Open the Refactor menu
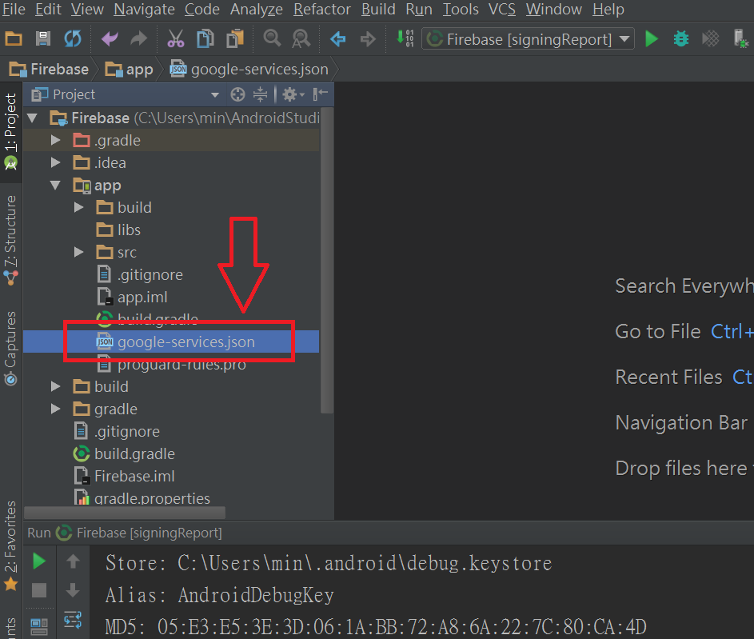Image resolution: width=754 pixels, height=639 pixels. [x=322, y=9]
